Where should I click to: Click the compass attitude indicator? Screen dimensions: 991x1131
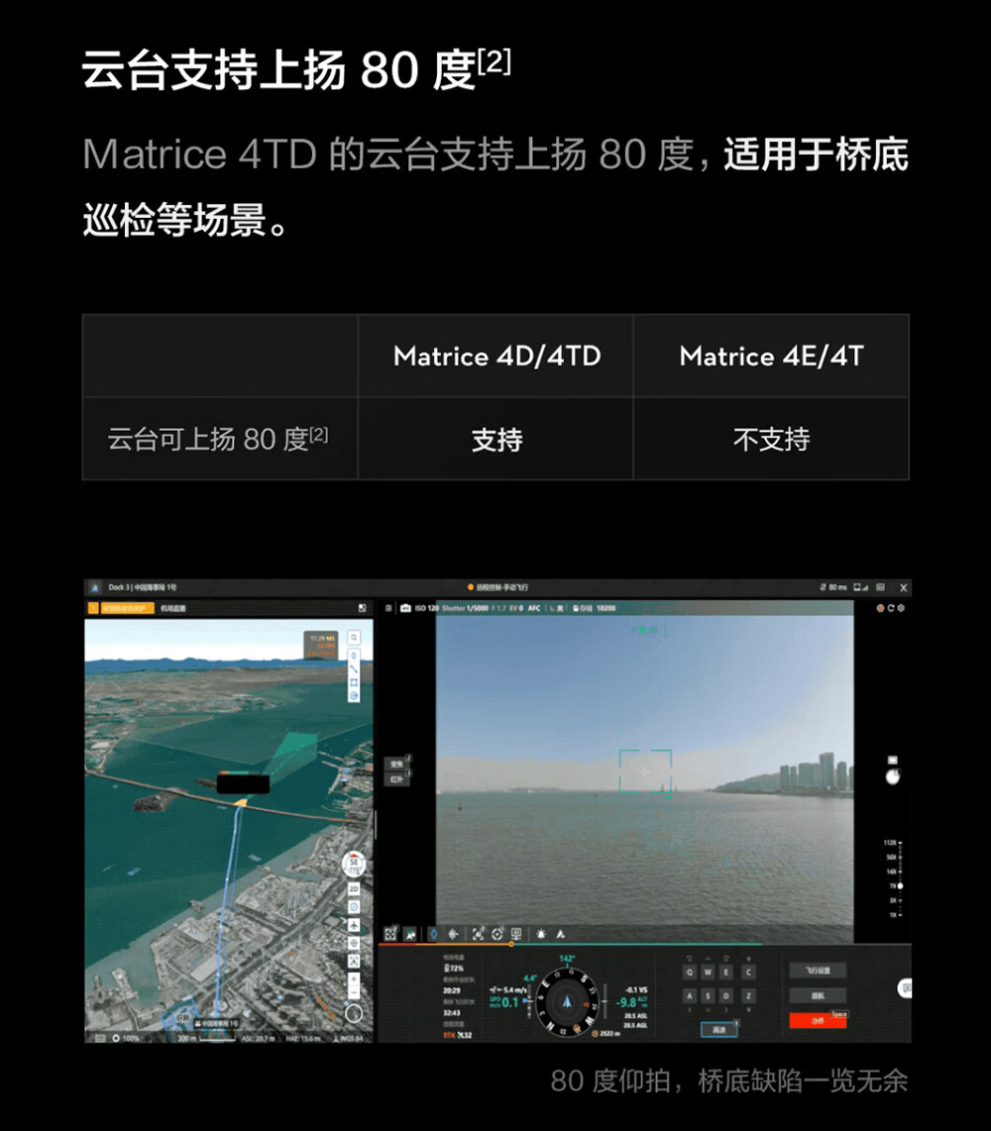[567, 1002]
